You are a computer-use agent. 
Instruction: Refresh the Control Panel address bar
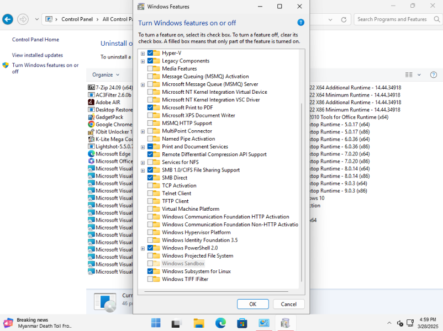pyautogui.click(x=344, y=19)
